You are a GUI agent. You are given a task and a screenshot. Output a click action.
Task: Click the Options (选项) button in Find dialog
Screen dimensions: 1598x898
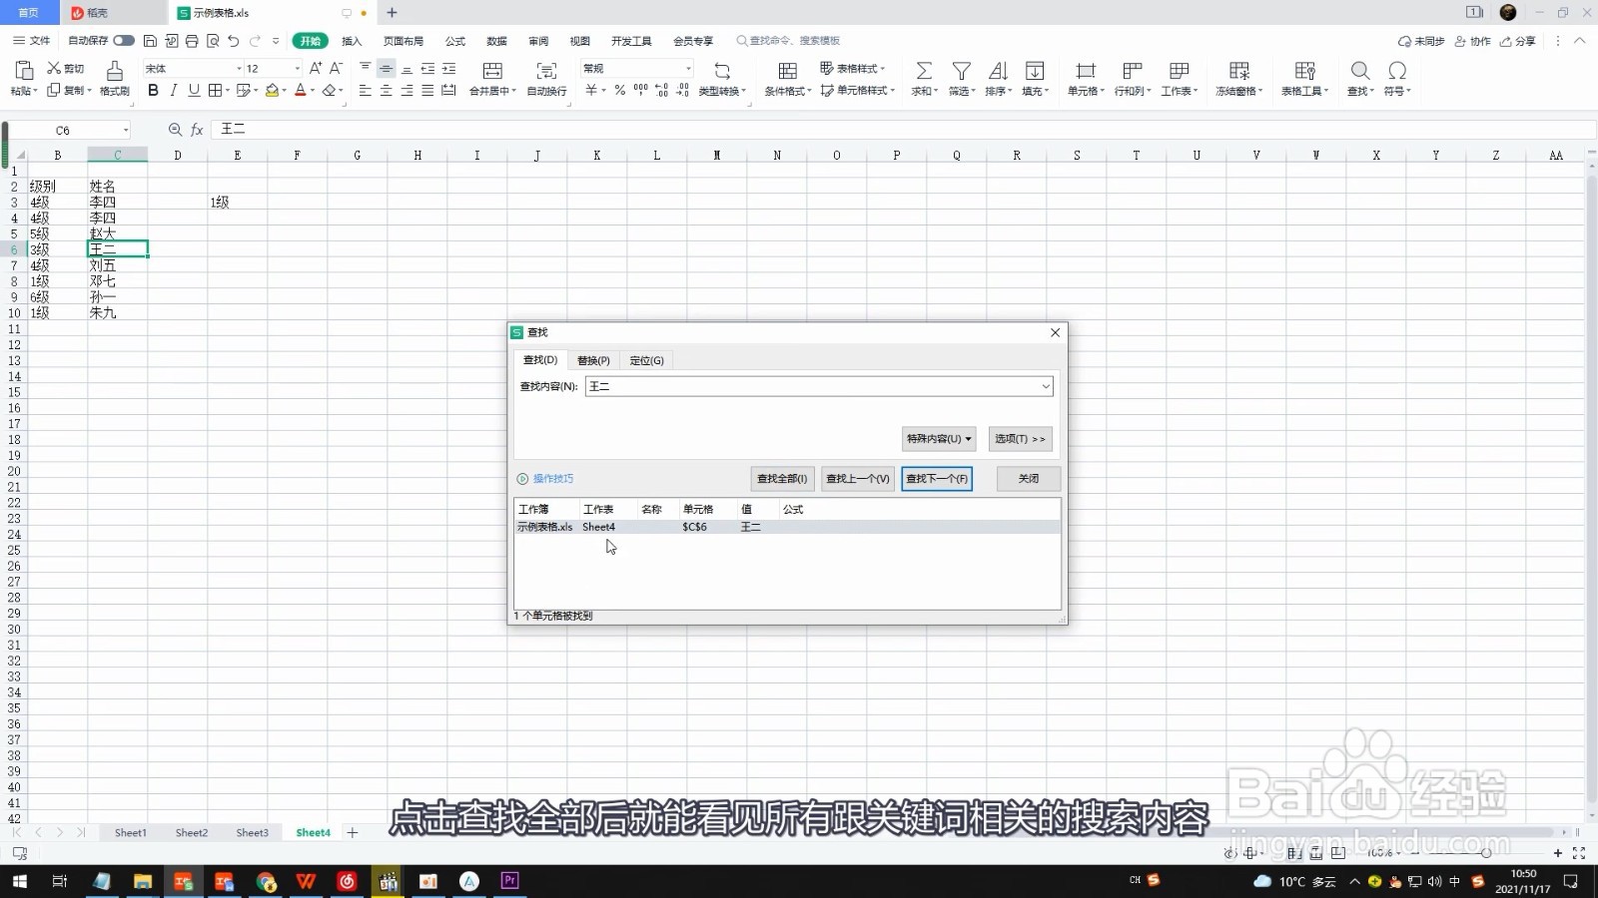1021,439
